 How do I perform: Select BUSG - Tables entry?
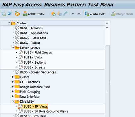(30, 43)
